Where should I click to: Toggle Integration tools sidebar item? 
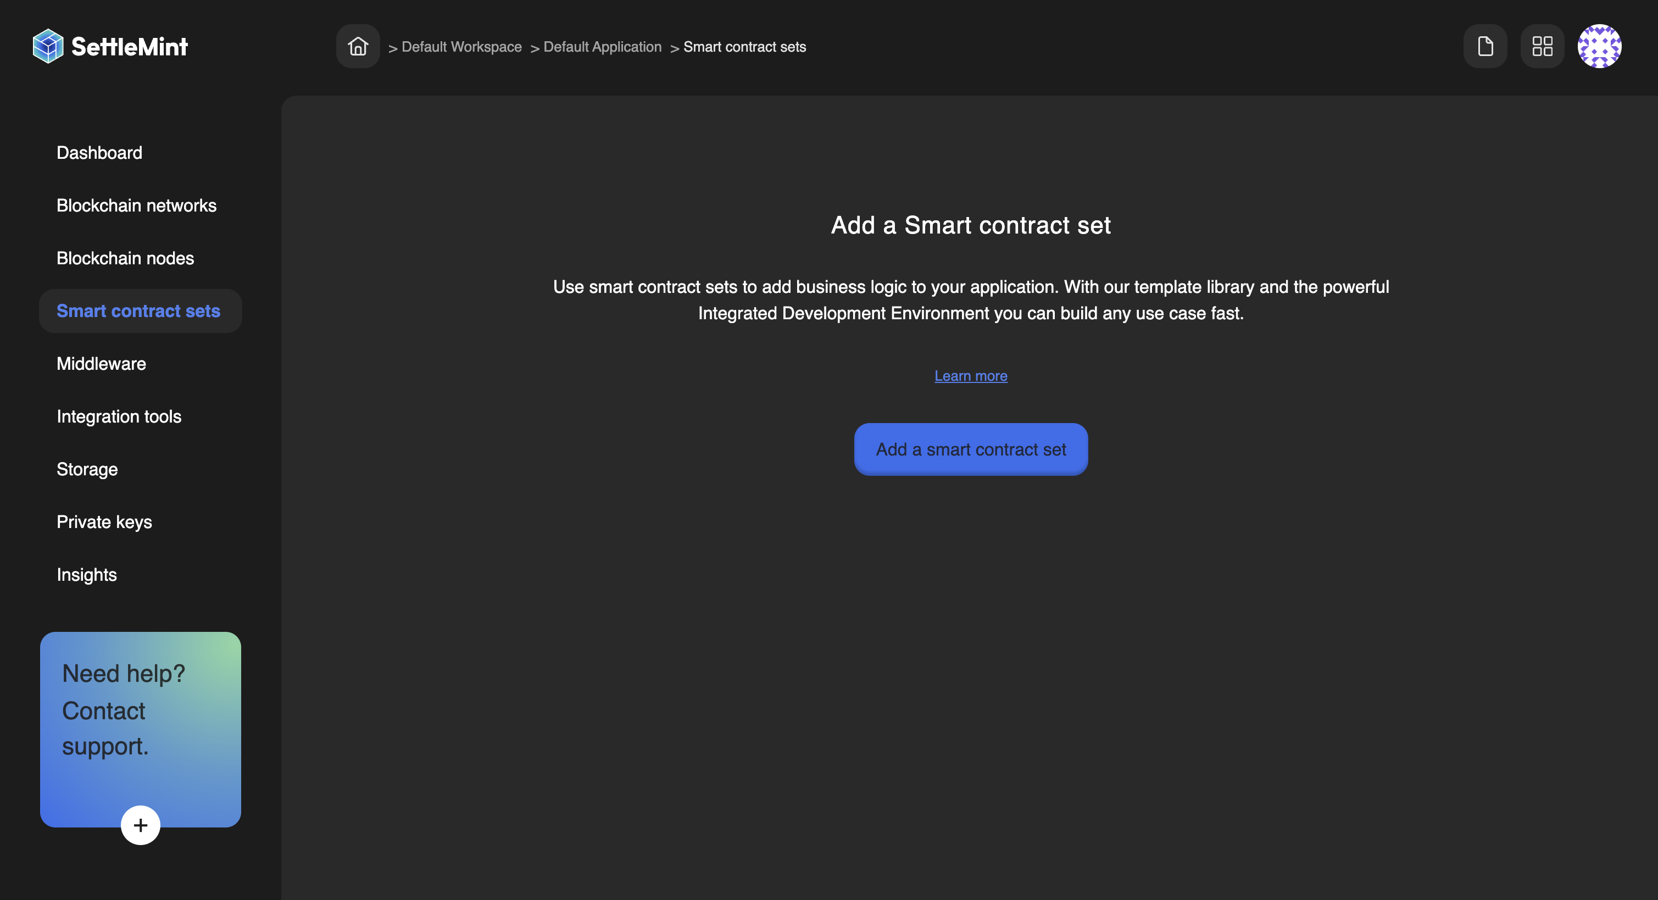click(x=119, y=416)
